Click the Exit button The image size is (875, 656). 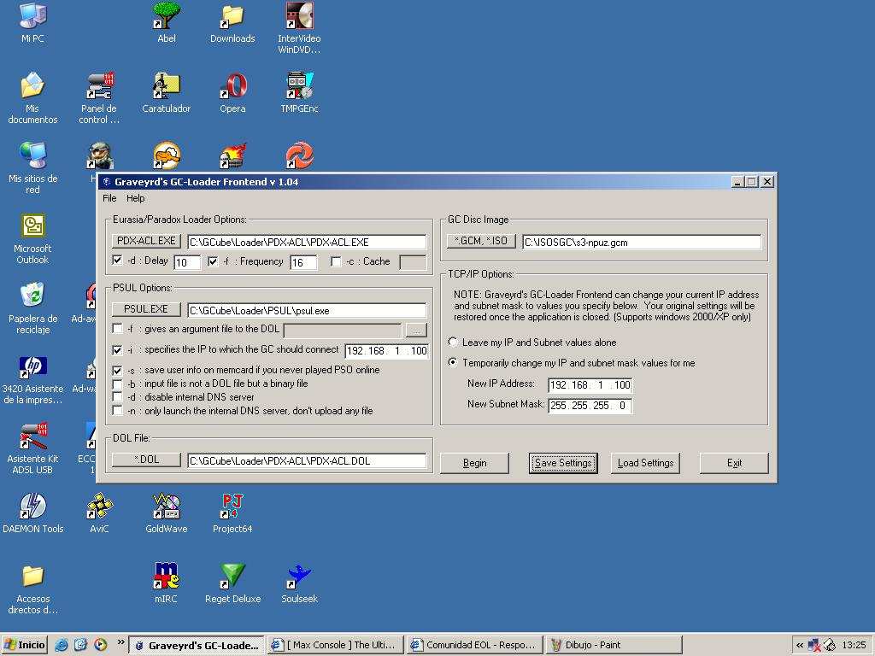pyautogui.click(x=734, y=463)
